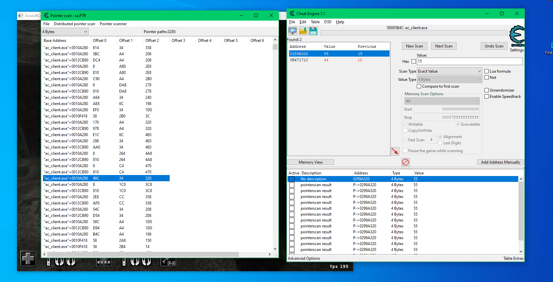Select the Last Digits radio button

point(440,143)
